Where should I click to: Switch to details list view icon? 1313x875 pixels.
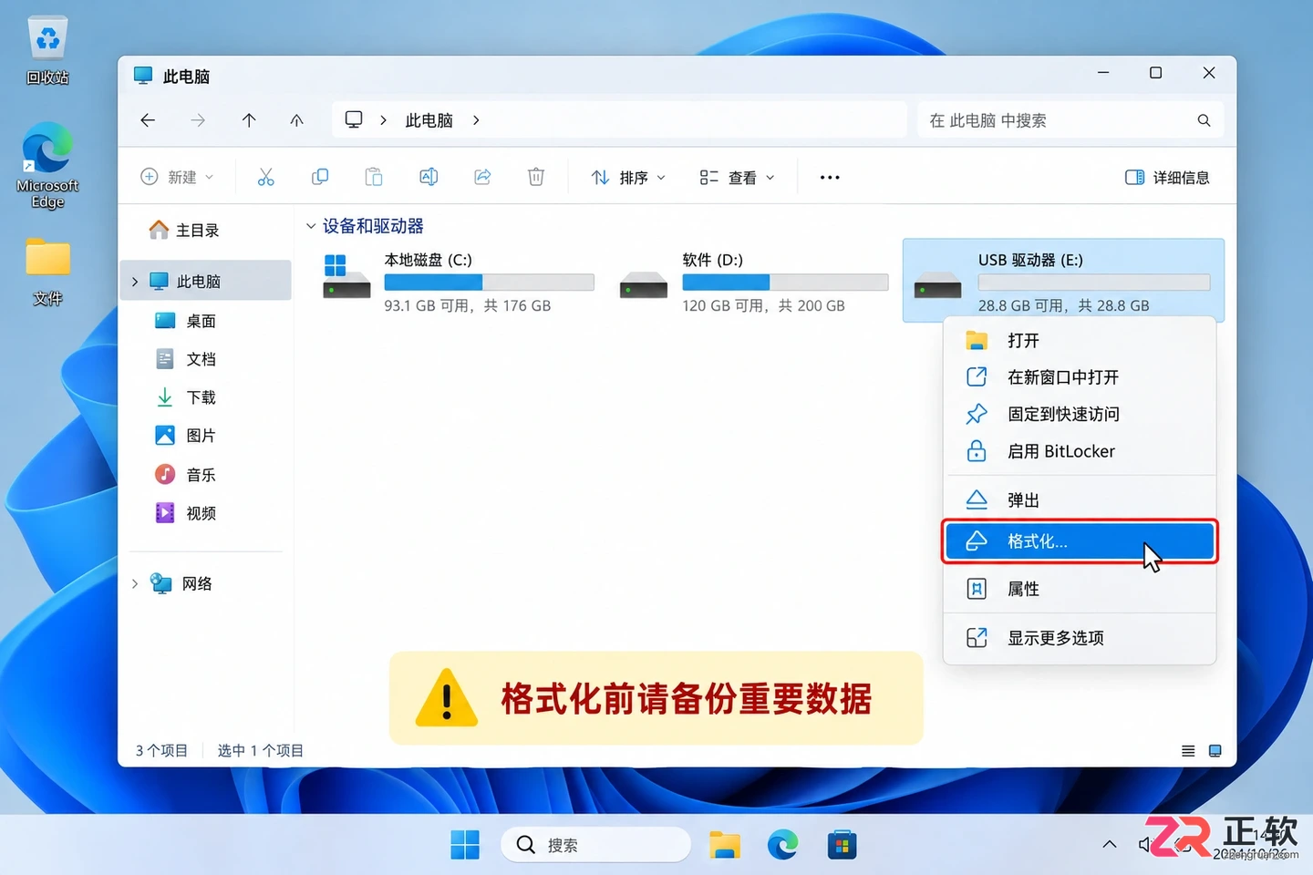1188,751
